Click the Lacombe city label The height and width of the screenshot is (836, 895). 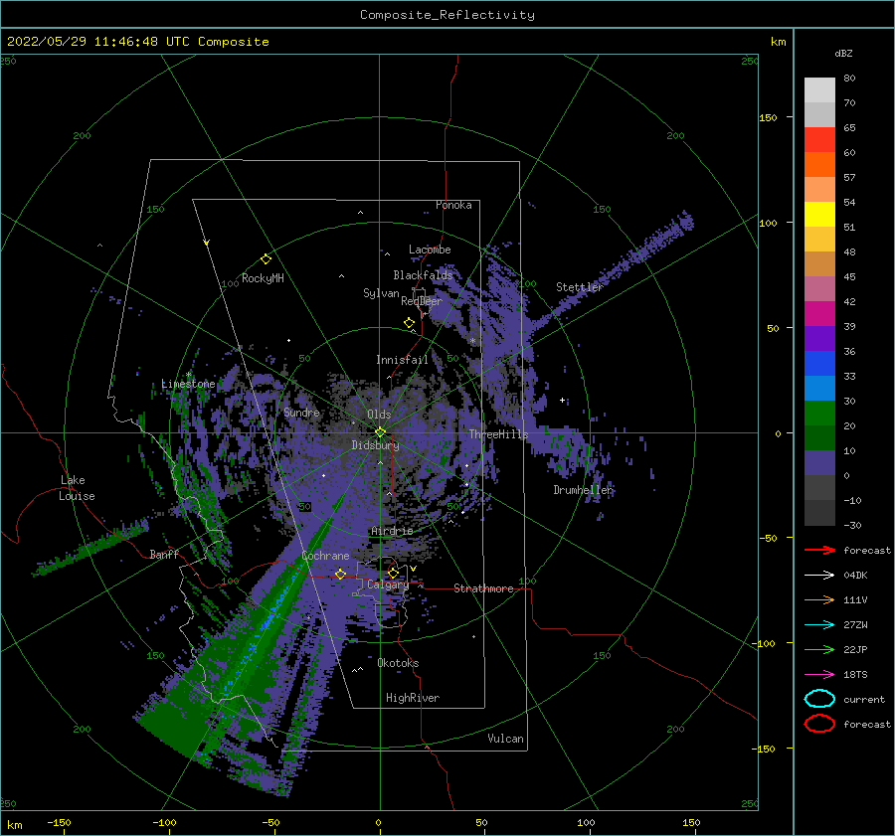430,250
